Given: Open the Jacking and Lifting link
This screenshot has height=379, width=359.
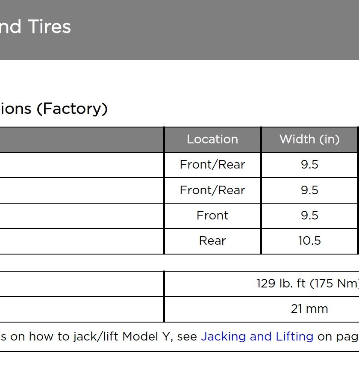Looking at the screenshot, I should pyautogui.click(x=257, y=337).
